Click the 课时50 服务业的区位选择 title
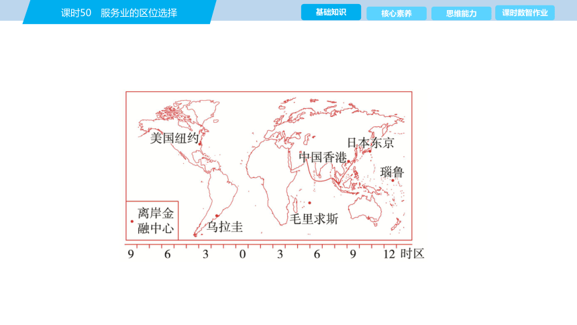Screen dimensions: 577x325 pyautogui.click(x=119, y=13)
